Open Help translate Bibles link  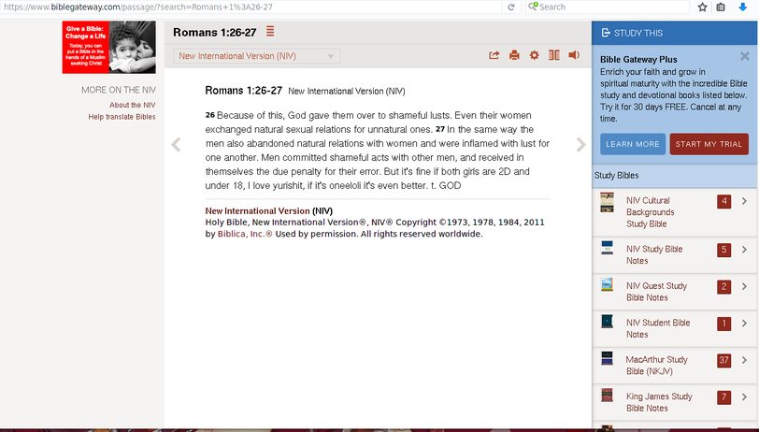tap(122, 117)
